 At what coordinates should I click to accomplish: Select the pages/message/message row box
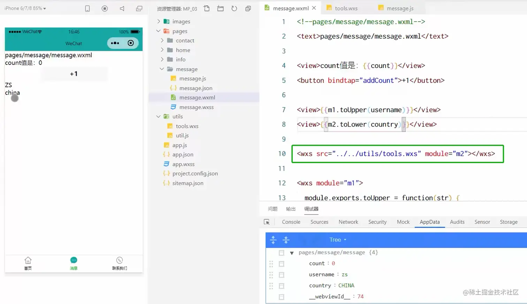282,253
